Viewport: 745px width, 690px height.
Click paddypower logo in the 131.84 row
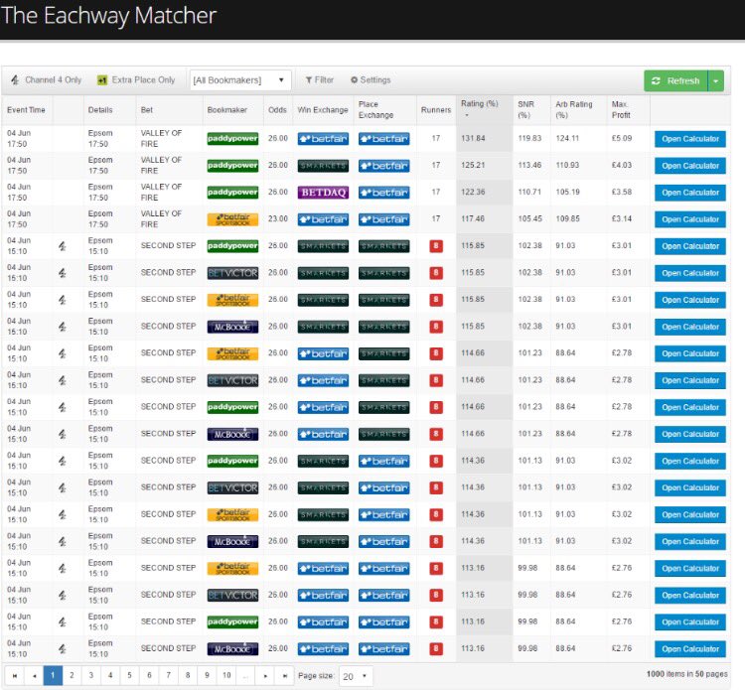tap(232, 139)
